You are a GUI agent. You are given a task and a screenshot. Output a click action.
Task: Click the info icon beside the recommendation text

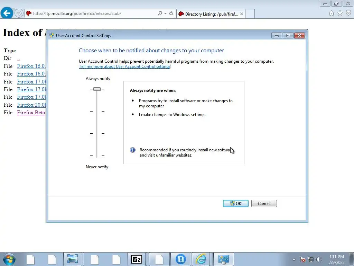coord(133,150)
